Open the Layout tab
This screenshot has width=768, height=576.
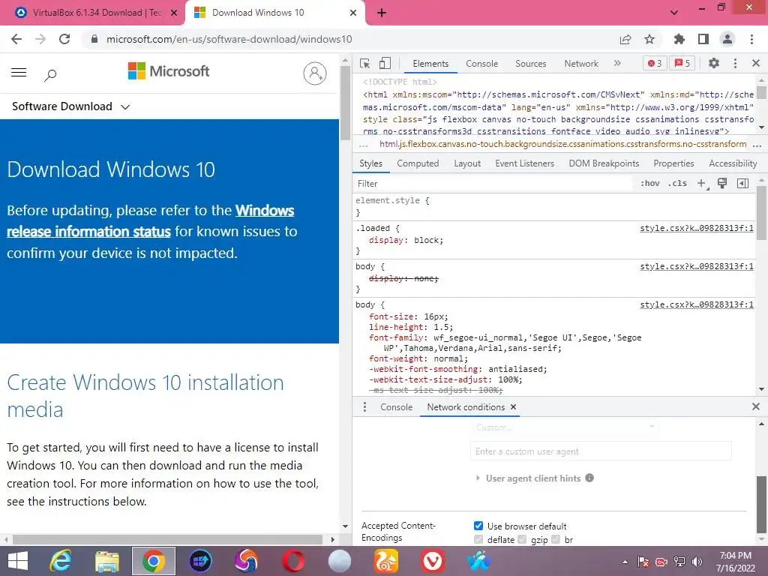[x=467, y=163]
